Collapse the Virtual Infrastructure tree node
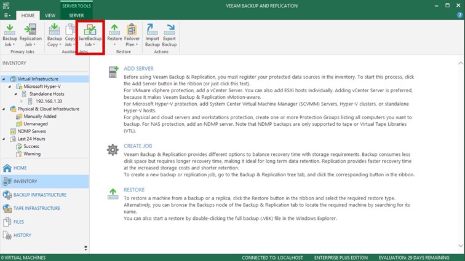 point(4,79)
